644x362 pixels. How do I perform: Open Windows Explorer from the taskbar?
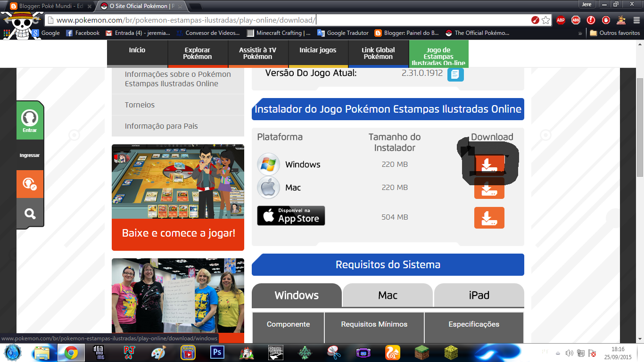(x=42, y=352)
